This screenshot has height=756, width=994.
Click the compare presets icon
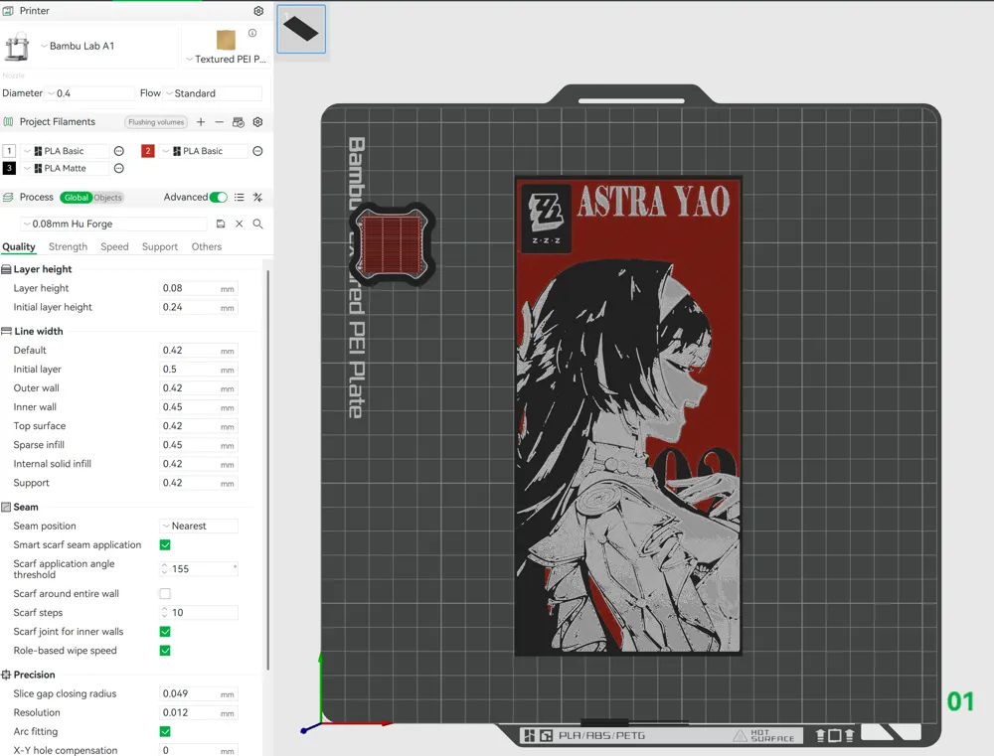click(x=258, y=197)
